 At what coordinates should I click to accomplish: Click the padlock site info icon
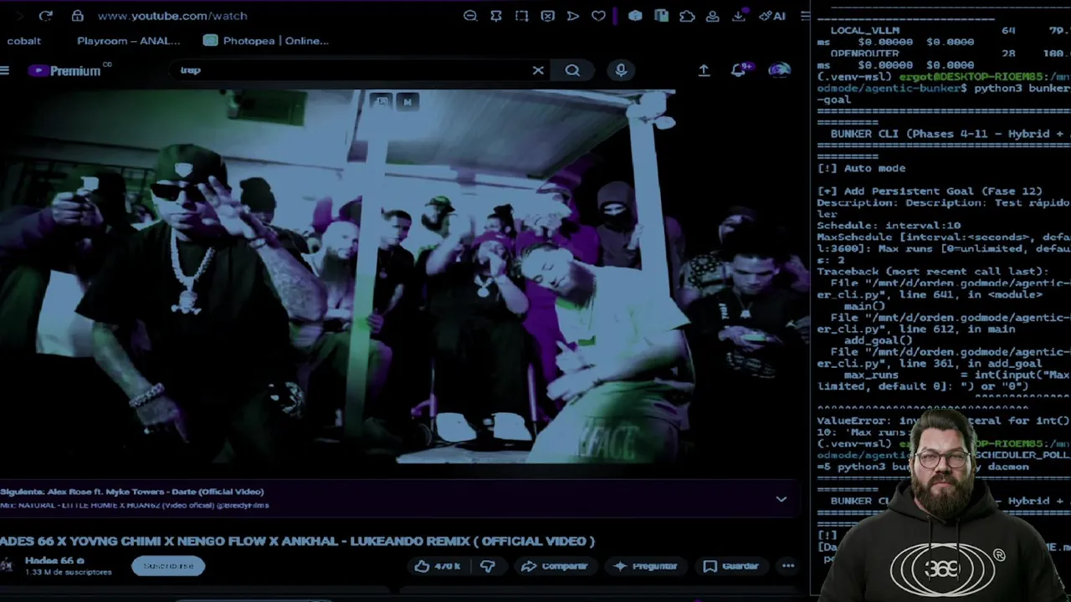click(77, 15)
